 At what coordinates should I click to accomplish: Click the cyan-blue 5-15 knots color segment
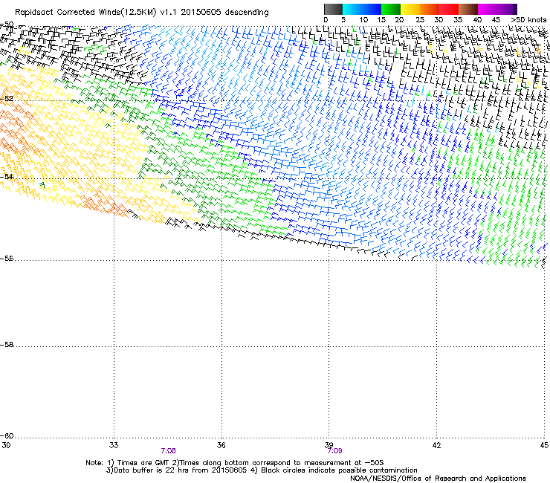(x=362, y=9)
